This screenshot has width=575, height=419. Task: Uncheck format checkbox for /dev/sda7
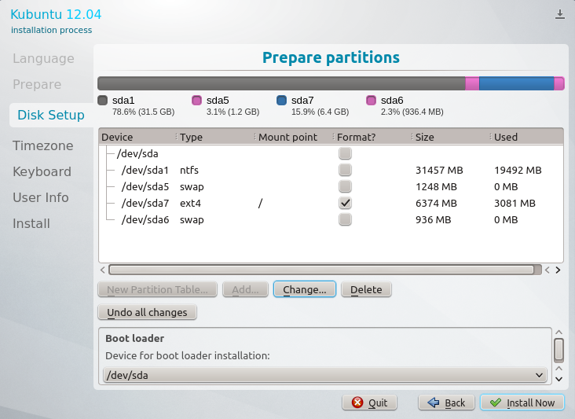click(345, 203)
